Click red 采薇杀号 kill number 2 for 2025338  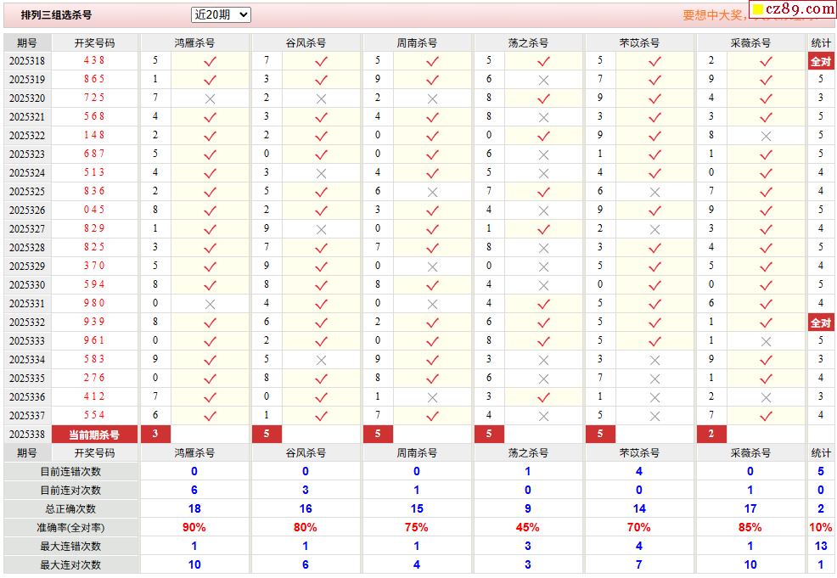tap(711, 434)
